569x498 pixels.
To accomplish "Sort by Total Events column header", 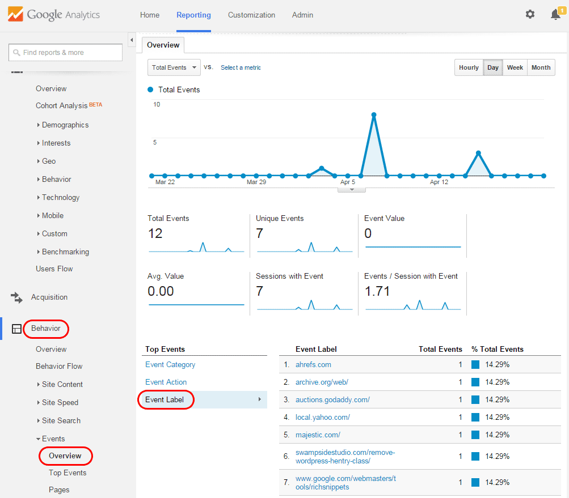I will (440, 349).
